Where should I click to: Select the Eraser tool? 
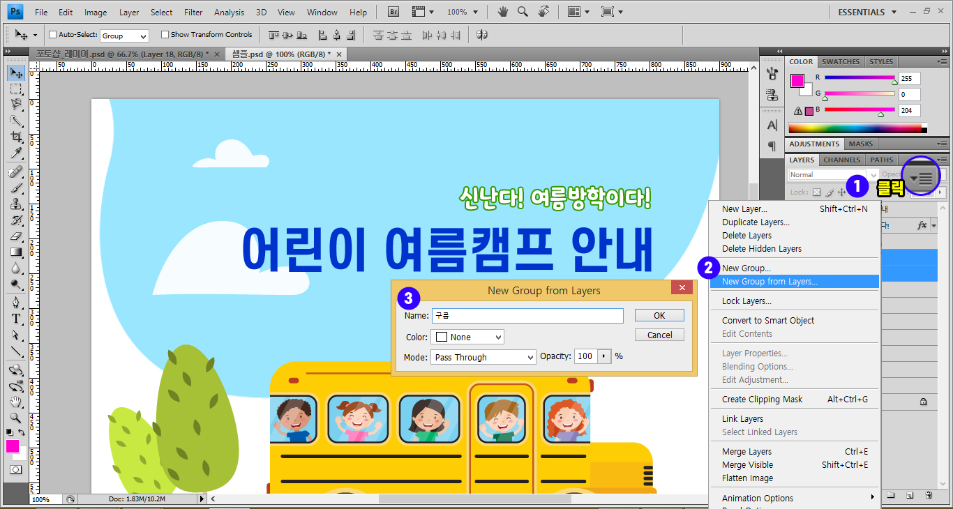(16, 236)
